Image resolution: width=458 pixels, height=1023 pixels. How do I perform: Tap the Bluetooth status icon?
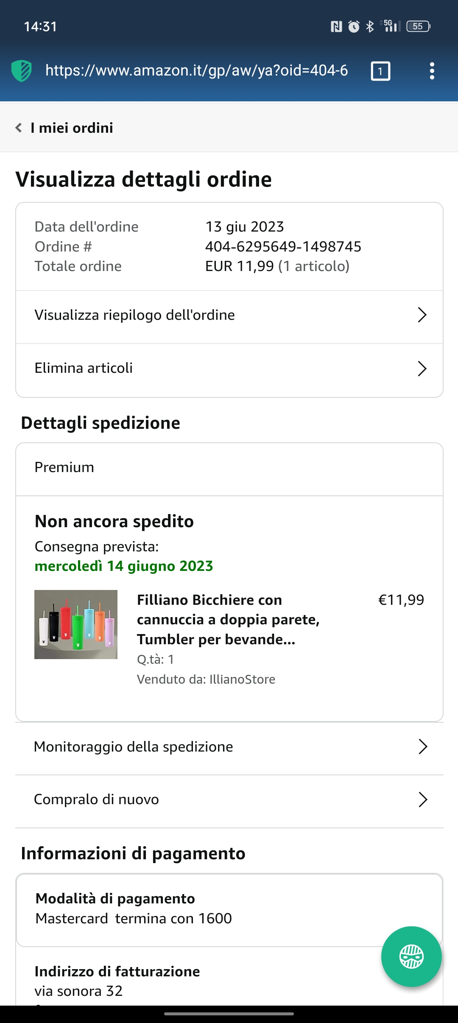pyautogui.click(x=370, y=26)
